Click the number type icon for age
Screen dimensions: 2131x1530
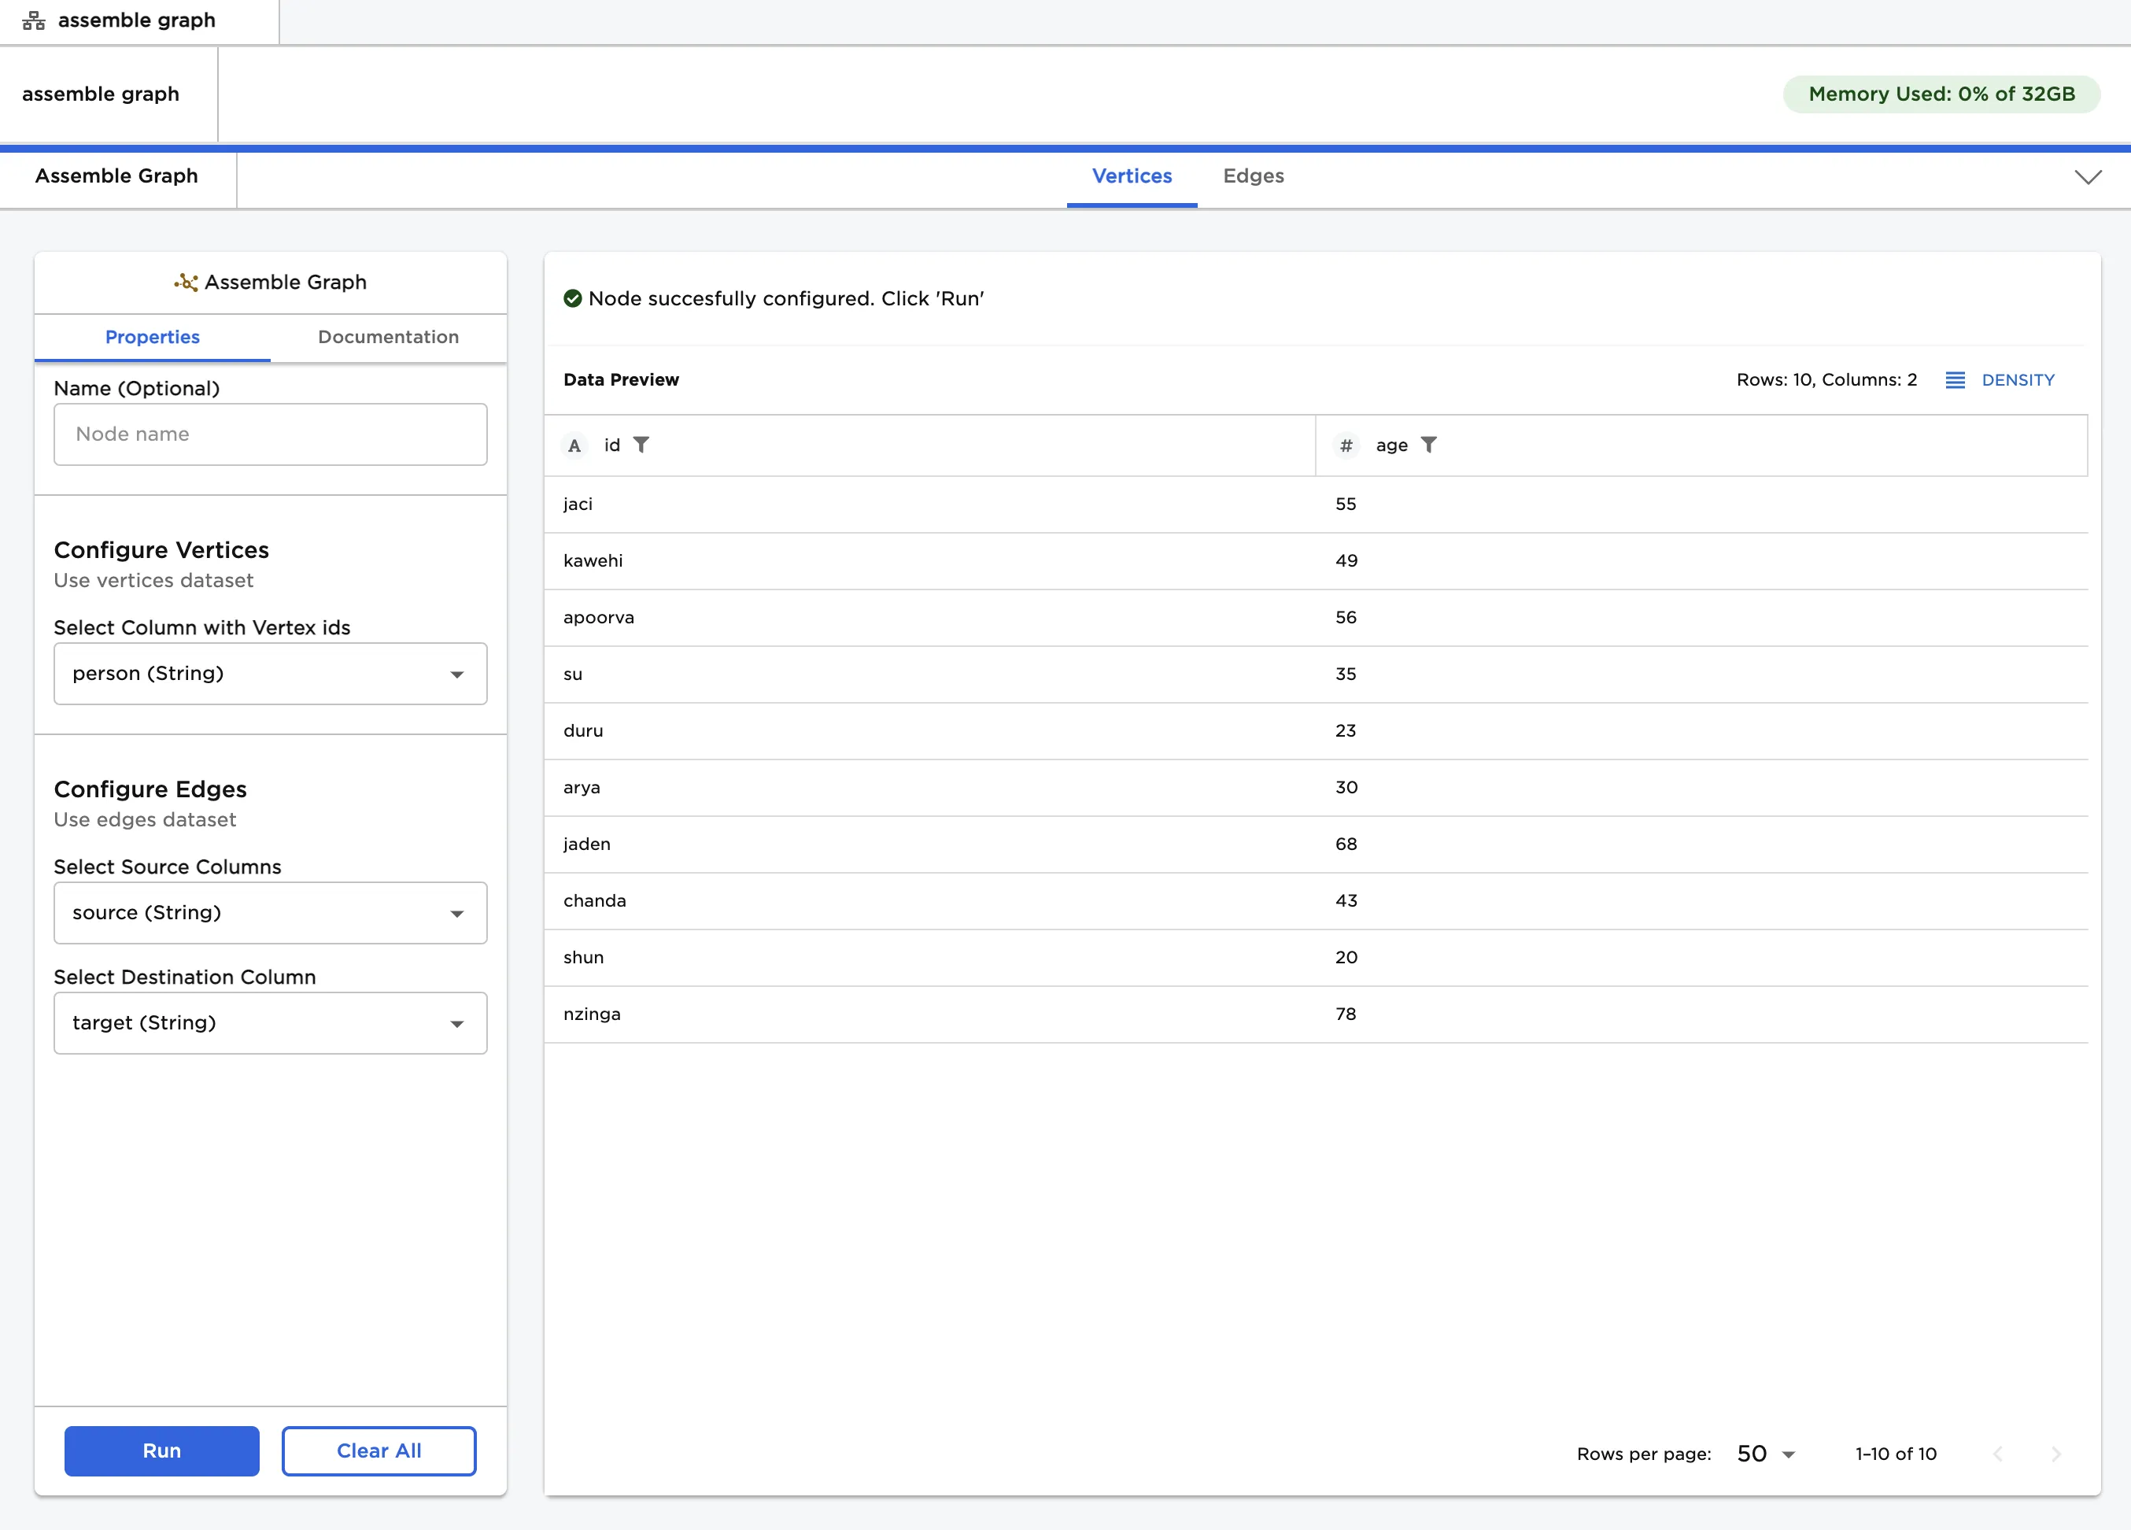point(1346,445)
